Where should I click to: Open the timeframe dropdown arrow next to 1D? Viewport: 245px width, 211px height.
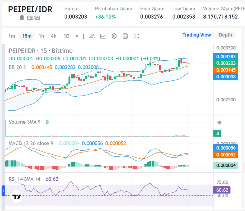(x=76, y=36)
